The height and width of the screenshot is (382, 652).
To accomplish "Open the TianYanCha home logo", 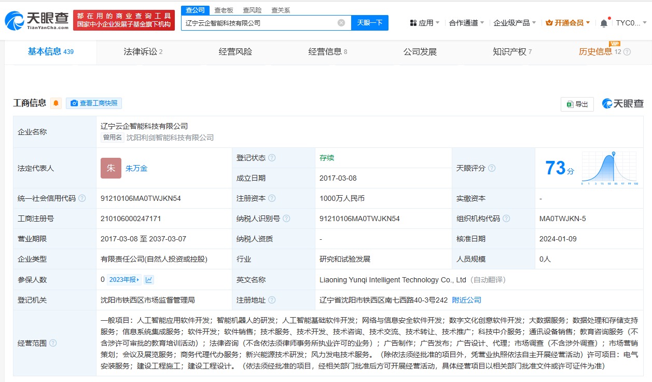I will point(36,20).
